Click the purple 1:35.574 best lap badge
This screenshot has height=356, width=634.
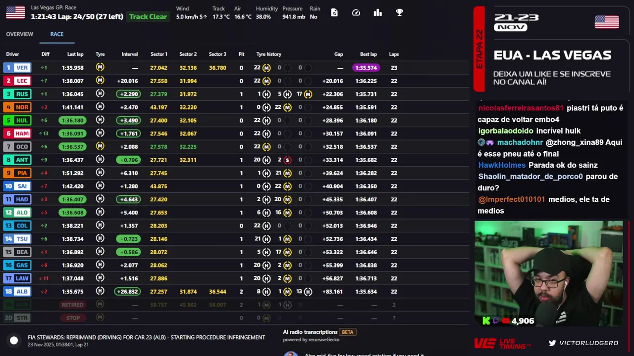point(366,68)
